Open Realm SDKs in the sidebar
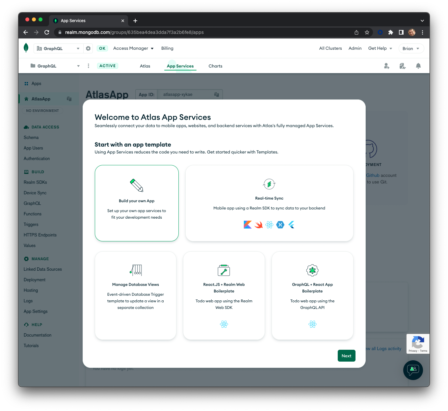 [x=35, y=182]
